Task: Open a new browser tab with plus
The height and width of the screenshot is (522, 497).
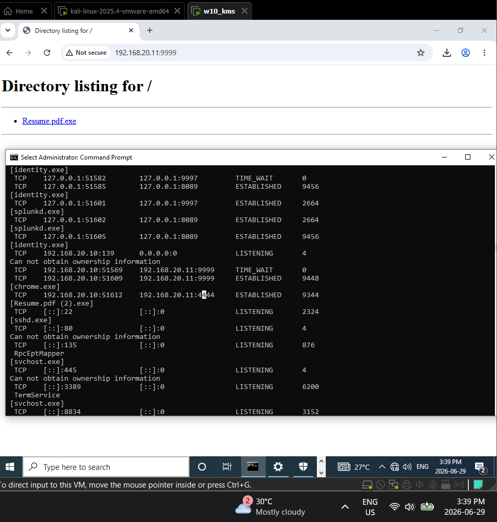Action: pyautogui.click(x=150, y=30)
